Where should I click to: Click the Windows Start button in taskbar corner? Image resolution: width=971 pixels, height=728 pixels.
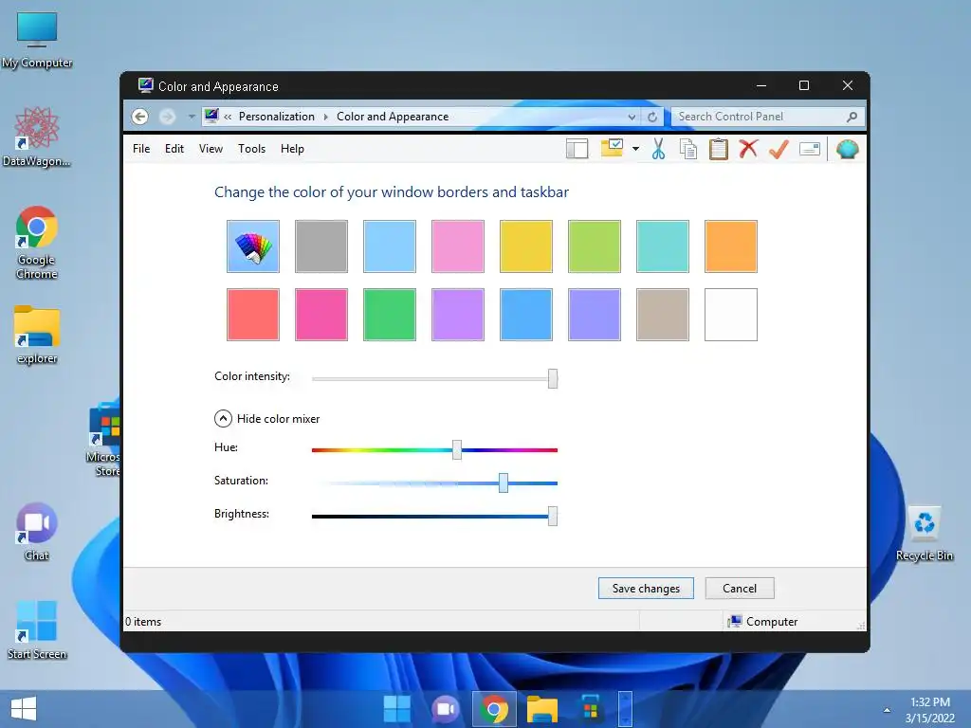pos(24,709)
